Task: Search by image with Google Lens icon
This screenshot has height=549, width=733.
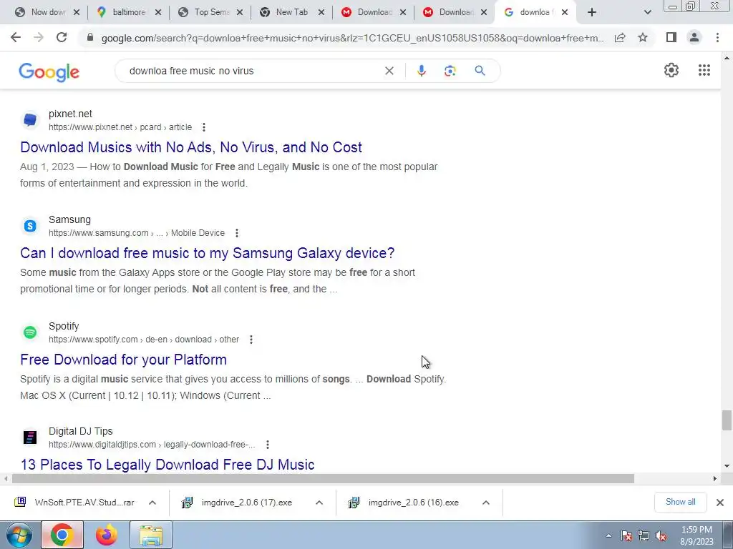Action: coord(450,71)
